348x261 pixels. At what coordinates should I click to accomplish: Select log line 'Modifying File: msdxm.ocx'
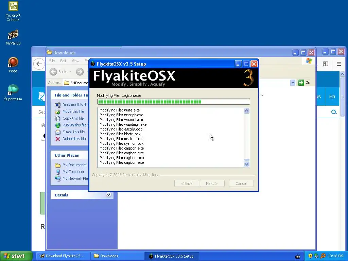pyautogui.click(x=121, y=139)
